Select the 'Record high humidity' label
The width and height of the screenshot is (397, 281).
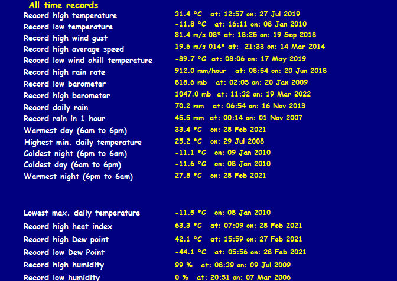point(64,265)
